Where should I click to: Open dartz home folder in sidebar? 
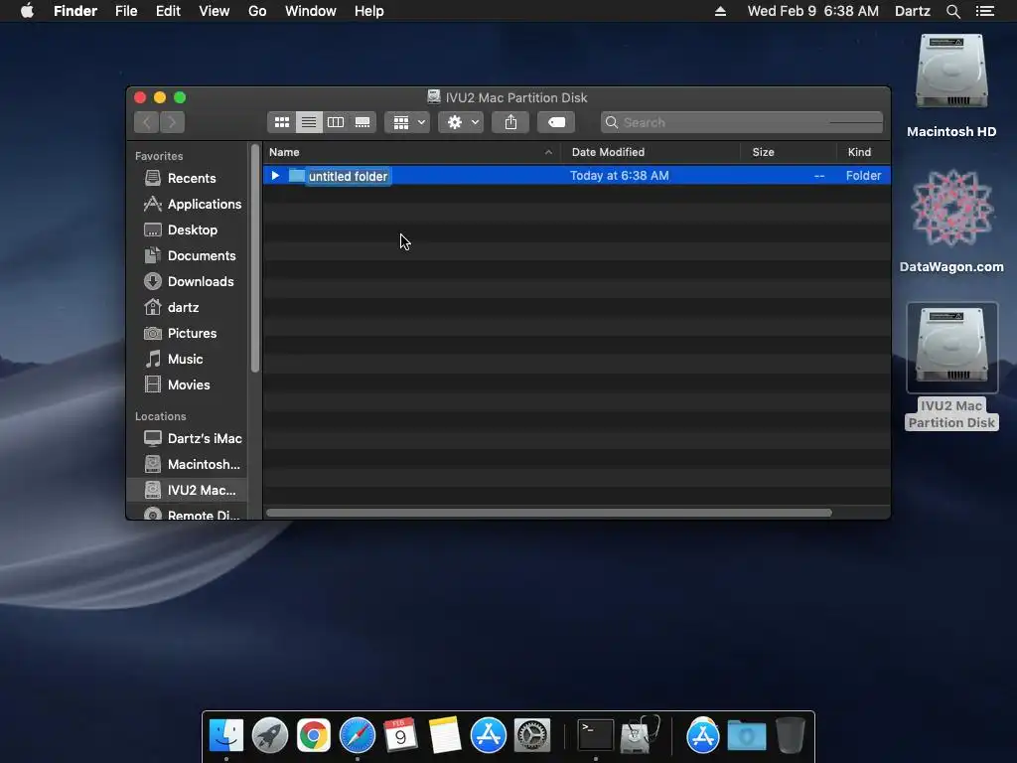(189, 307)
